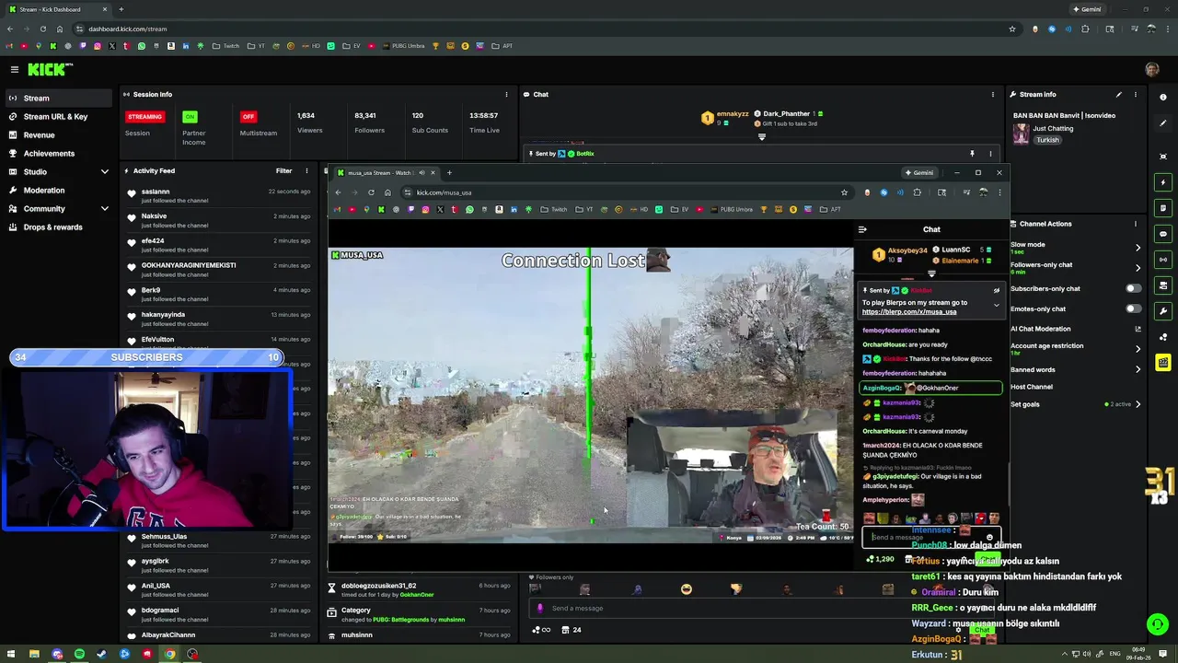Screen dimensions: 1178x663
Task: Collapse chat icon in musa_usa window
Action: pos(862,229)
